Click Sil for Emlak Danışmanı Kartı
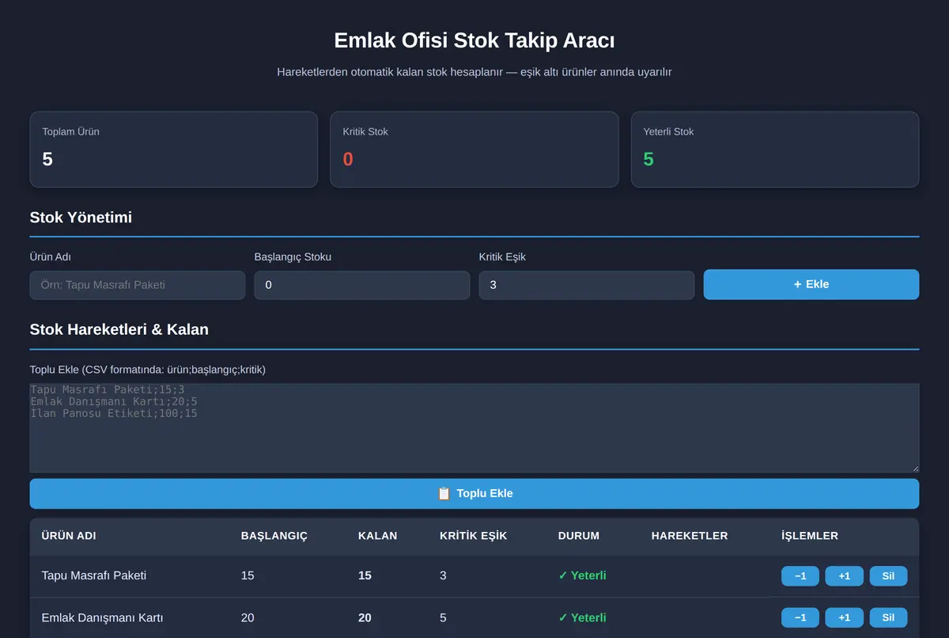 (888, 617)
